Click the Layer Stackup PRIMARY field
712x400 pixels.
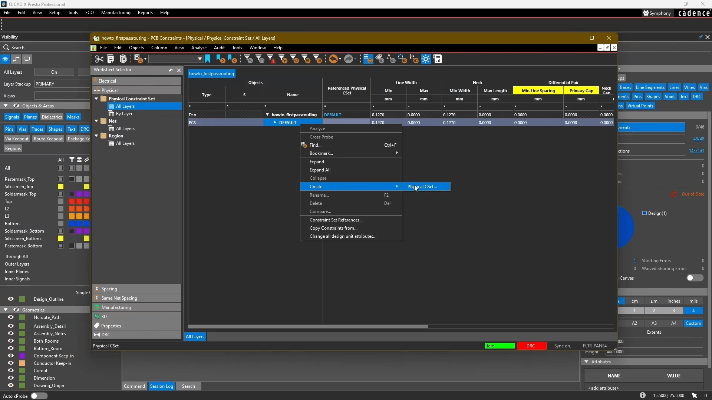[62, 84]
